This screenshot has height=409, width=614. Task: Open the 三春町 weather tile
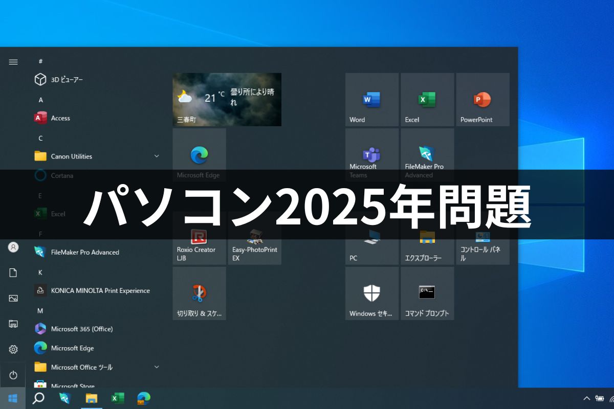point(227,99)
